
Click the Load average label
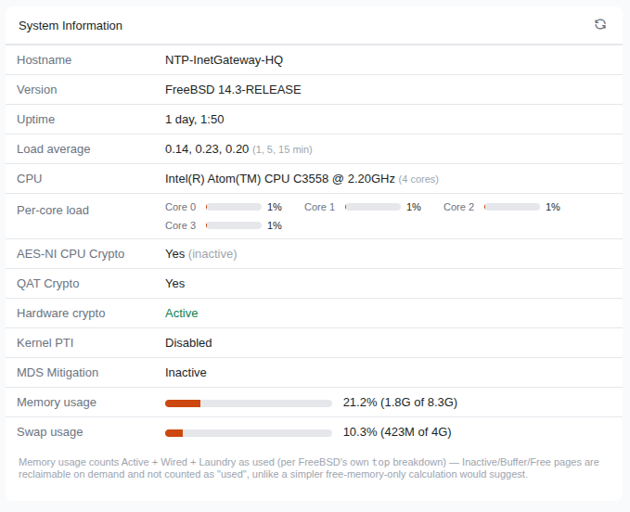(x=54, y=149)
